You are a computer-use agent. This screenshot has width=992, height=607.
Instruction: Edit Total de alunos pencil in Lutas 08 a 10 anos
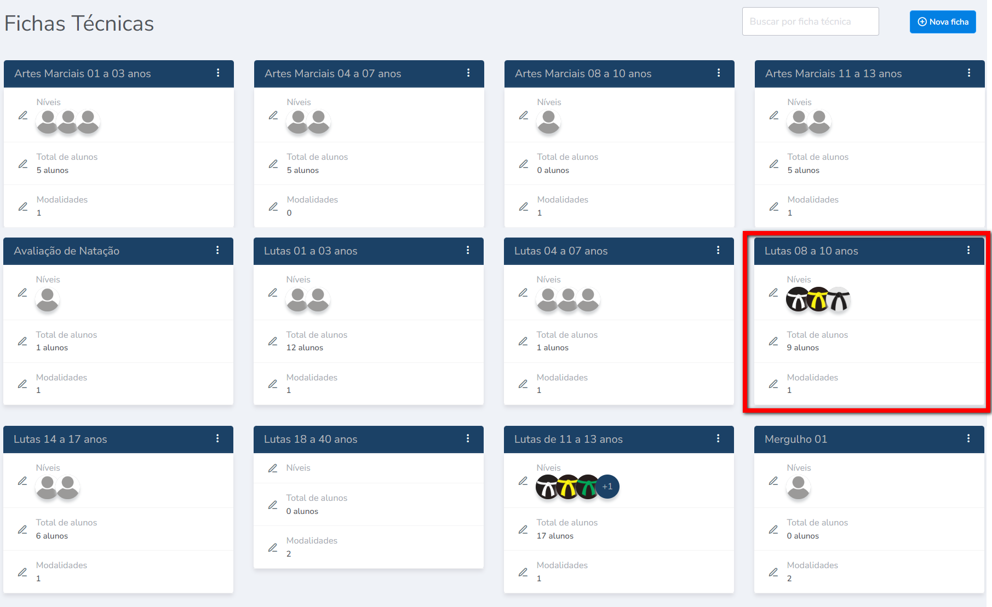point(773,341)
